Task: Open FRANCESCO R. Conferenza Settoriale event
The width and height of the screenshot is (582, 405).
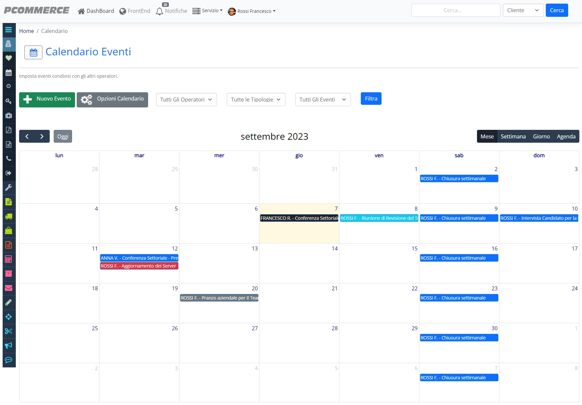Action: coord(299,218)
